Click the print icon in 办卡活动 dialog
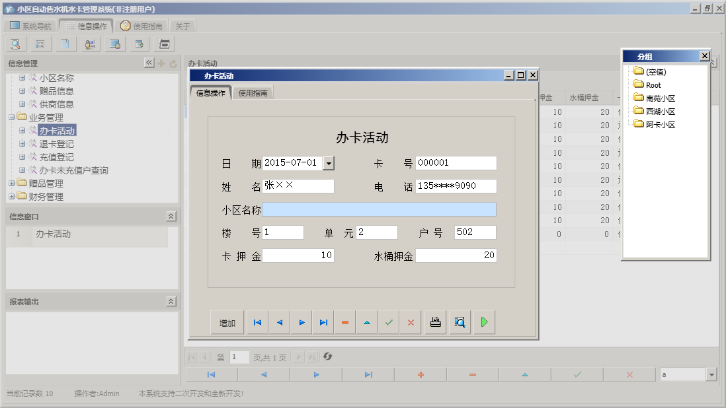This screenshot has height=408, width=726. point(435,322)
